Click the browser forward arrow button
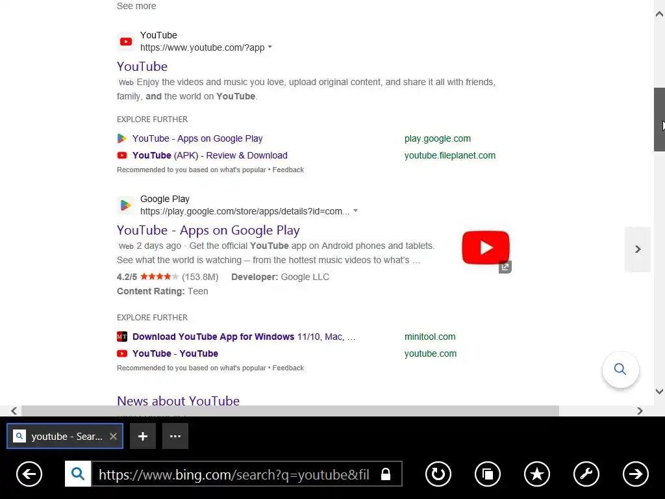 (x=635, y=474)
